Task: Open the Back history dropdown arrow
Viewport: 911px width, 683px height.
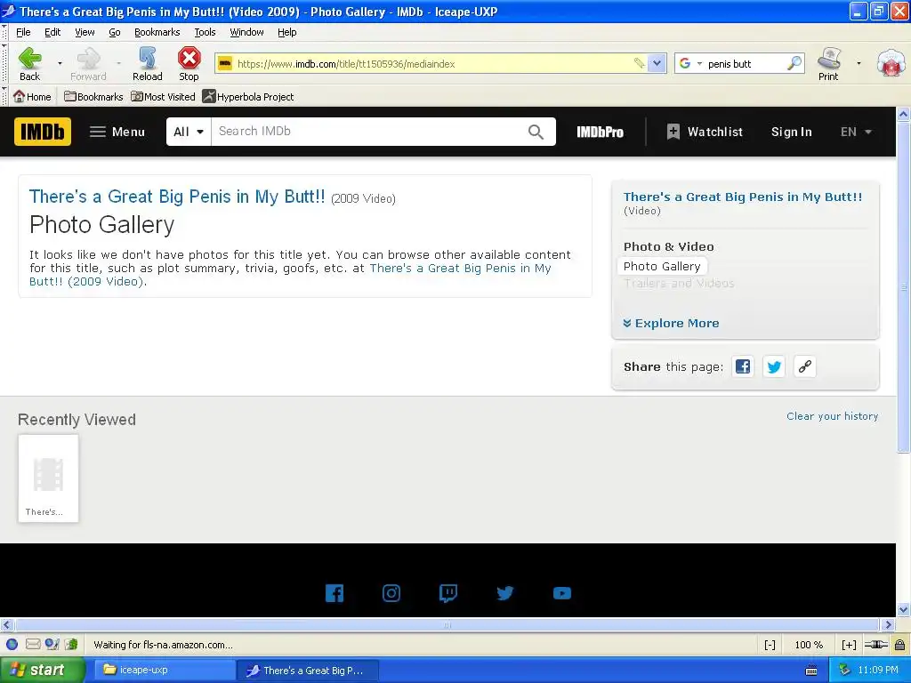Action: (60, 63)
